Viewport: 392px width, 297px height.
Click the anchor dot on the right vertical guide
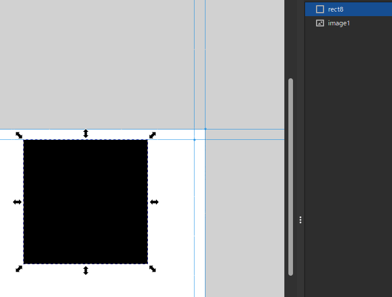point(205,129)
